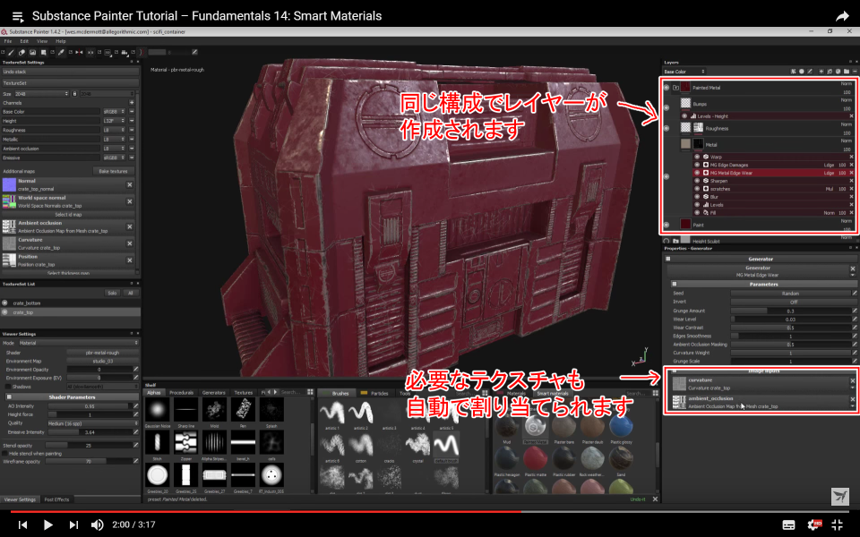860x537 pixels.
Task: Toggle video subtitles button
Action: [x=788, y=524]
